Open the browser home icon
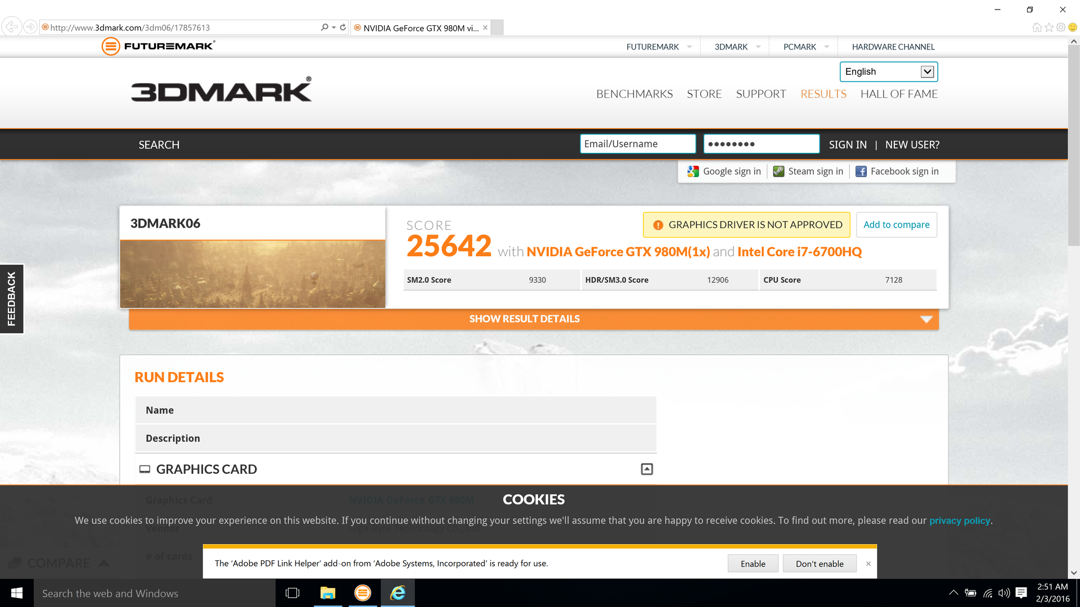Screen dimensions: 1080x607 tap(1037, 27)
